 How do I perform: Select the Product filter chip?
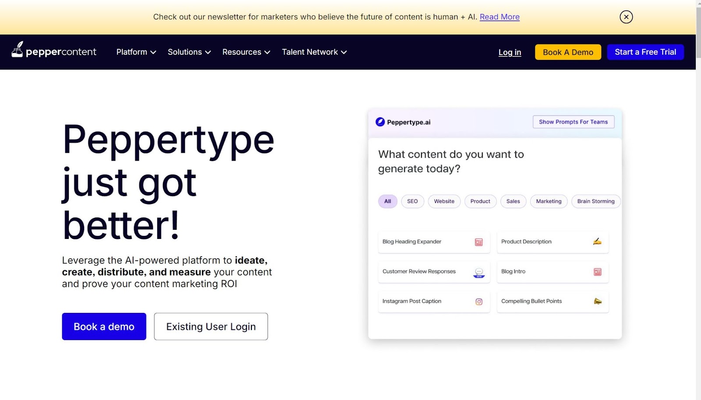[x=480, y=201]
